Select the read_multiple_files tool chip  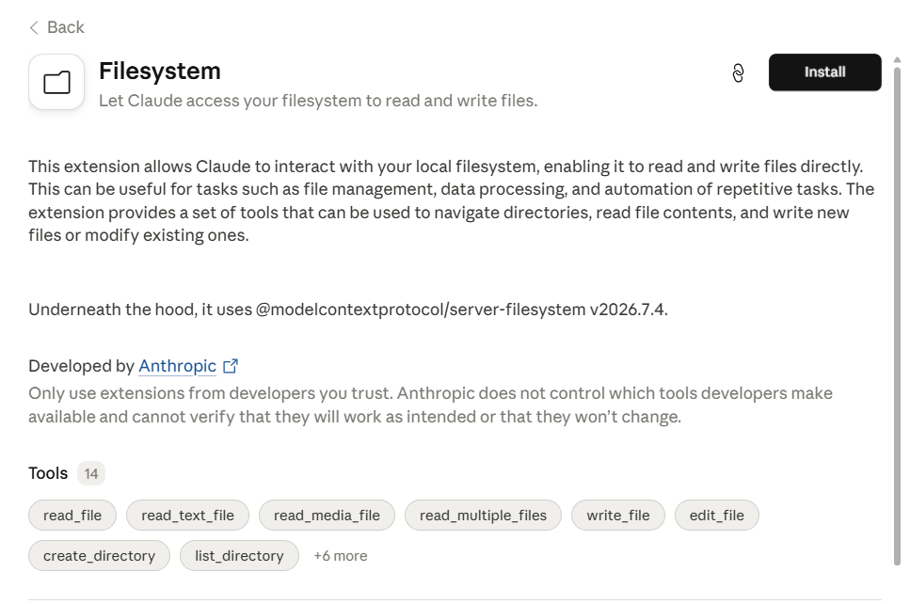tap(483, 516)
